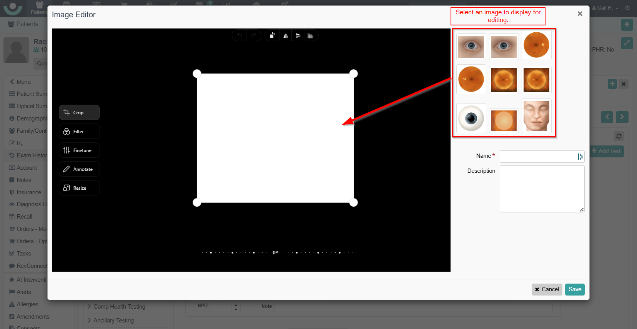Click the Description text area
Screen dimensions: 637x329
(542, 189)
